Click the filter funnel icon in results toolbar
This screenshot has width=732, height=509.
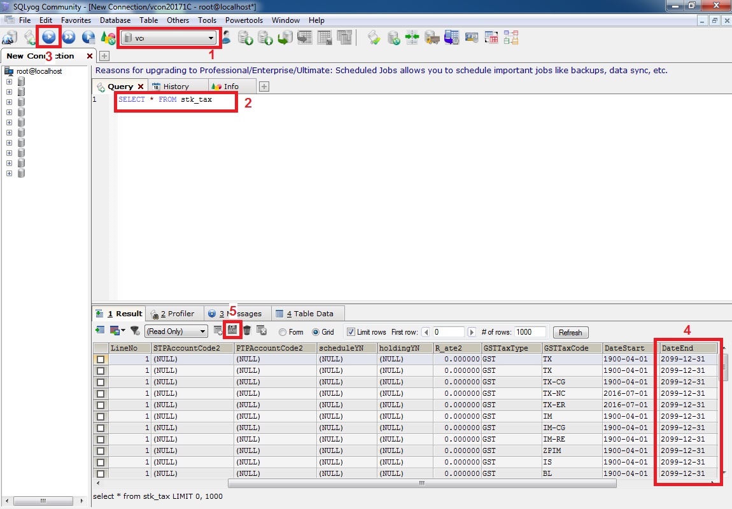pos(135,331)
